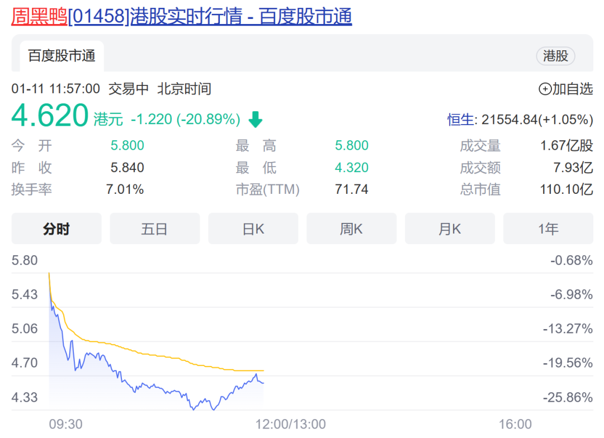Switch to the 日K chart tab
Screen dimensions: 604x438
pos(253,228)
